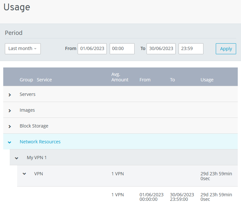Viewport: 241px width, 205px height.
Task: Click the From time field 00:00
Action: click(x=122, y=49)
